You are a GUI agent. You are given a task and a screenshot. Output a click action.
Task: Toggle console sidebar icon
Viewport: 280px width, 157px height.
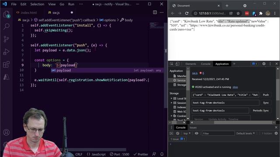point(171,133)
